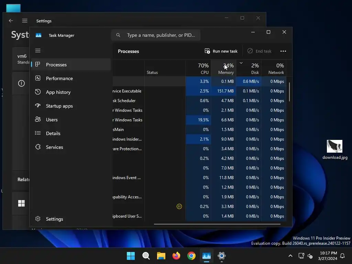Open File Explorer from taskbar

pyautogui.click(x=161, y=256)
